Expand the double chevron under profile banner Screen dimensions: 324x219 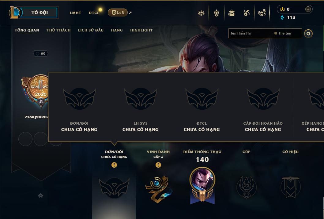pyautogui.click(x=40, y=195)
